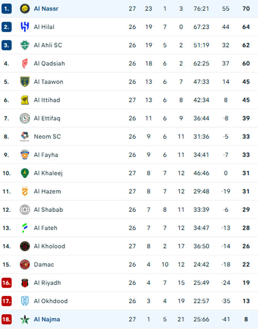Viewport: 258px width, 331px height.
Task: Click the Neom SC club logo
Action: coord(25,136)
